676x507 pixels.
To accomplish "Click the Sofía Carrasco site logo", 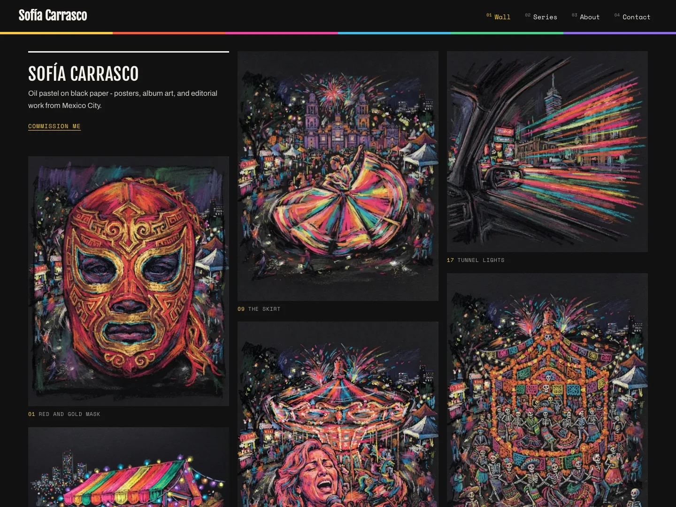I will coord(53,15).
